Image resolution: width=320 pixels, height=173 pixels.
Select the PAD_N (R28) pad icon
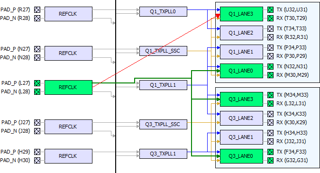pyautogui.click(x=37, y=18)
